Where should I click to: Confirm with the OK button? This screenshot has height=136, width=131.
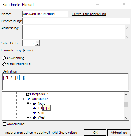tap(95, 133)
